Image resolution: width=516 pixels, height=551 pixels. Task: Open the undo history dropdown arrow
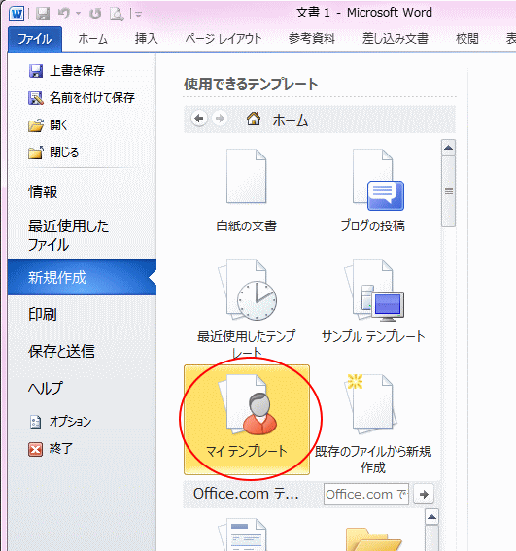[x=78, y=14]
